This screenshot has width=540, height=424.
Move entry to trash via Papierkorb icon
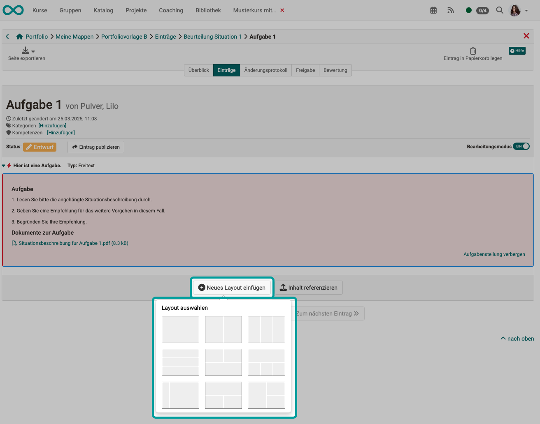click(472, 50)
